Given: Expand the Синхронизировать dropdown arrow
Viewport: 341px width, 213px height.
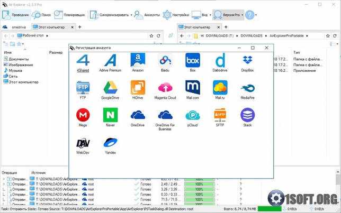Looking at the screenshot, I should point(131,15).
